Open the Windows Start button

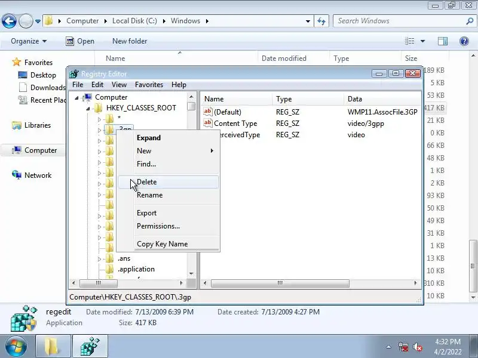16,346
